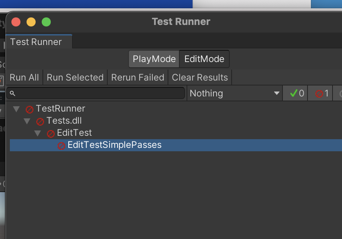
Task: Switch to PlayMode tests
Action: (154, 59)
